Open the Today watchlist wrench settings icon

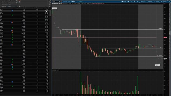click(20, 2)
